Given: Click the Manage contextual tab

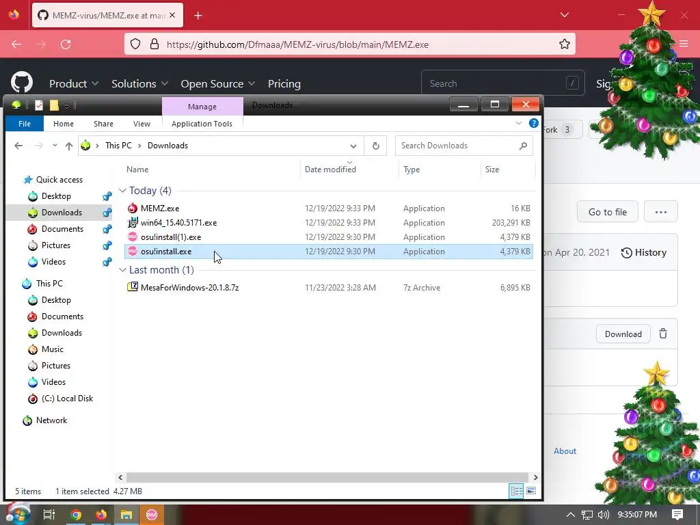Looking at the screenshot, I should coord(202,106).
